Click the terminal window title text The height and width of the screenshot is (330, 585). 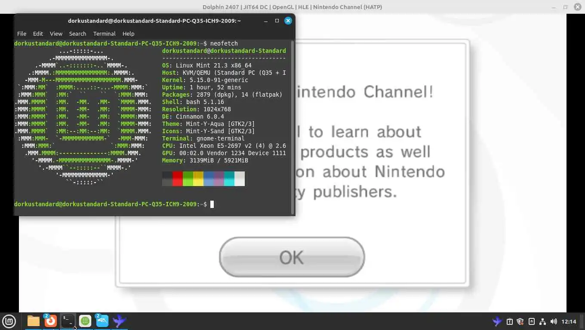[154, 21]
